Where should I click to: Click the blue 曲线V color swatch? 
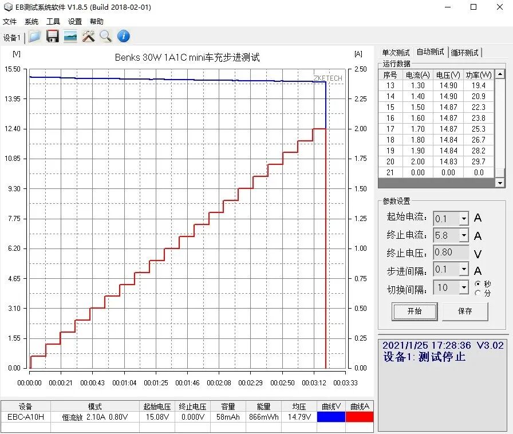point(331,417)
